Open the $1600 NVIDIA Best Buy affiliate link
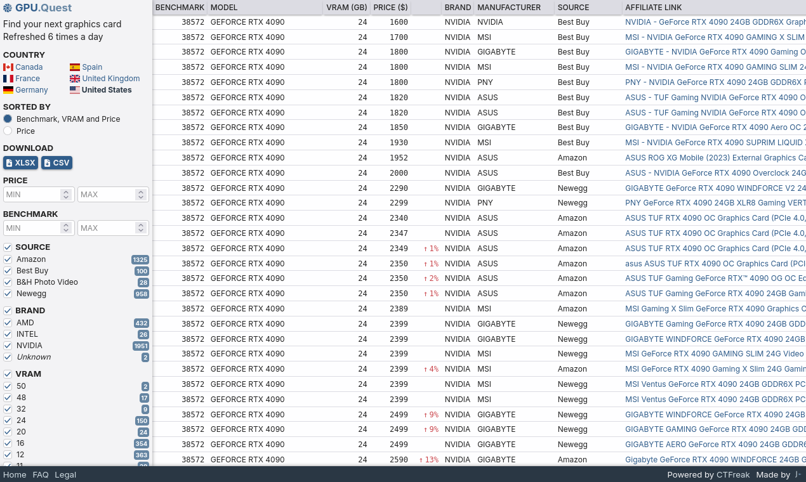Screen dimensions: 806x482 coord(715,22)
